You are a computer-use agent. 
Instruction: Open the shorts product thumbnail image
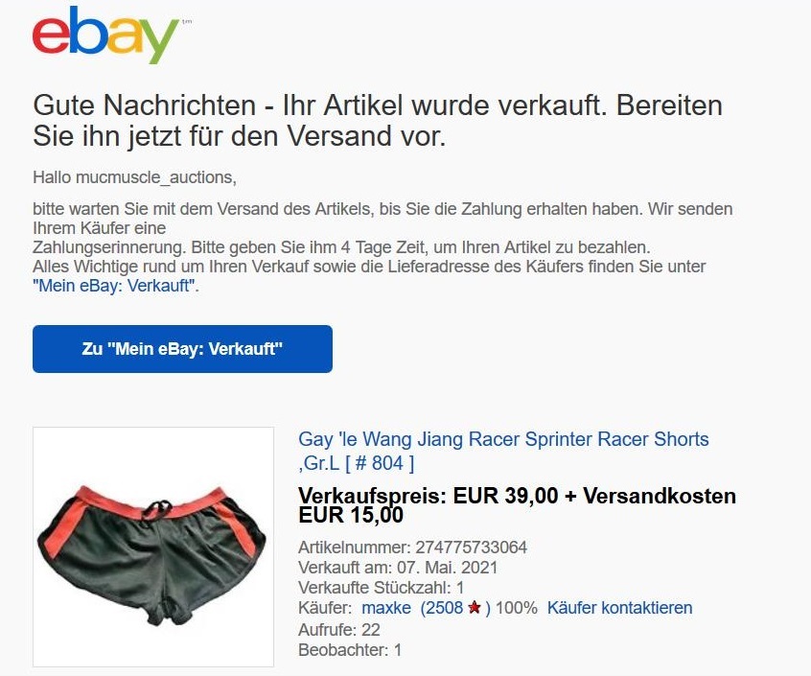(x=153, y=547)
